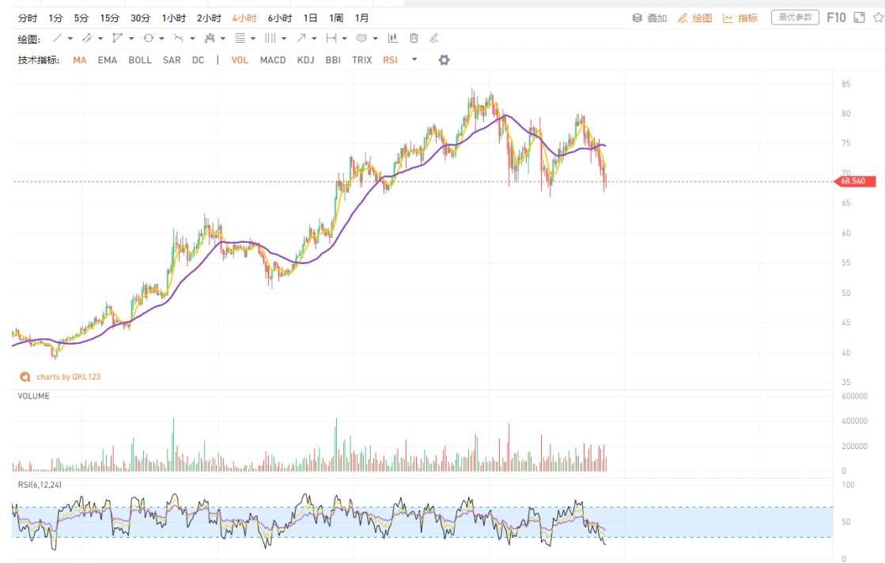
Task: Select the line drawing tool
Action: click(56, 38)
